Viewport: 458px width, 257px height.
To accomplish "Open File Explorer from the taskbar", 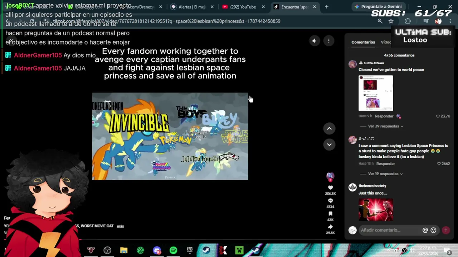I will click(x=124, y=250).
